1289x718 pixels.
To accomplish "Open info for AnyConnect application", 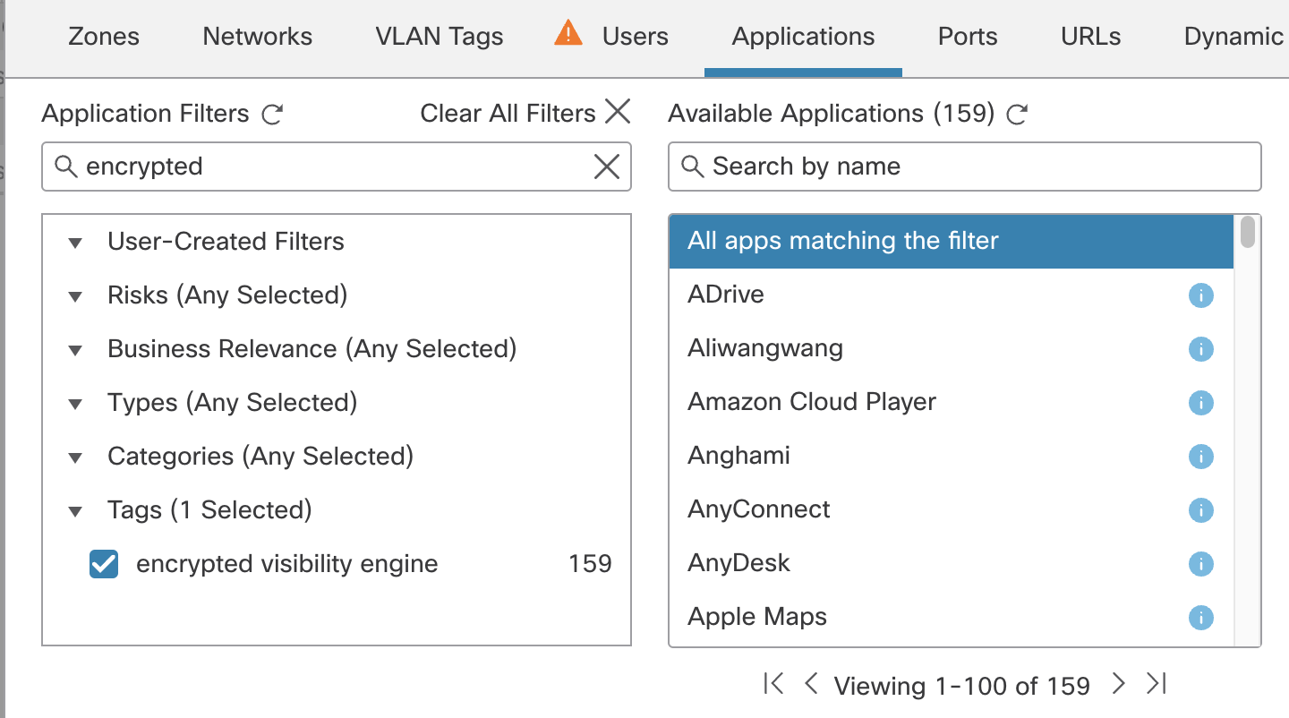I will (1200, 510).
